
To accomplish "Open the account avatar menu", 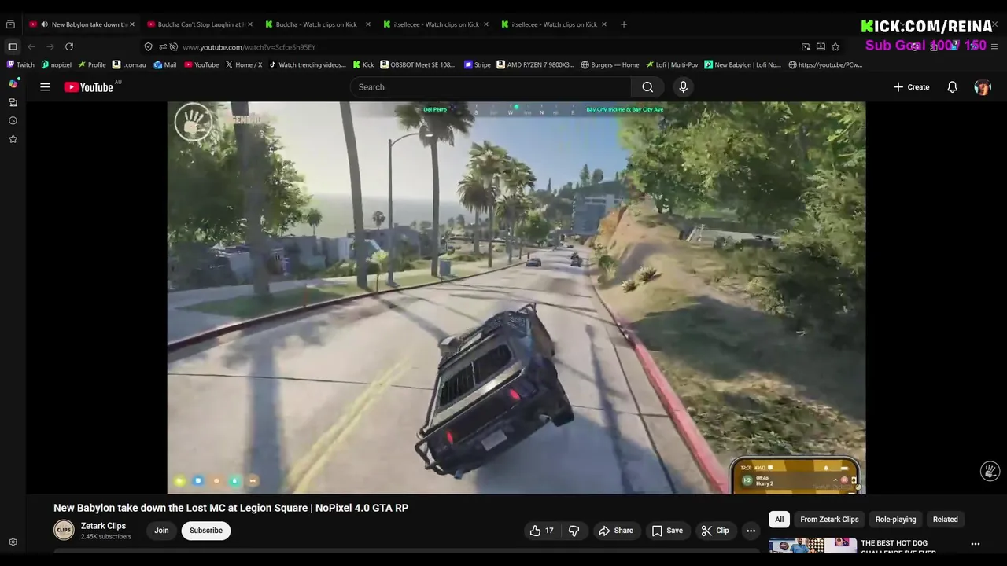I will click(983, 87).
